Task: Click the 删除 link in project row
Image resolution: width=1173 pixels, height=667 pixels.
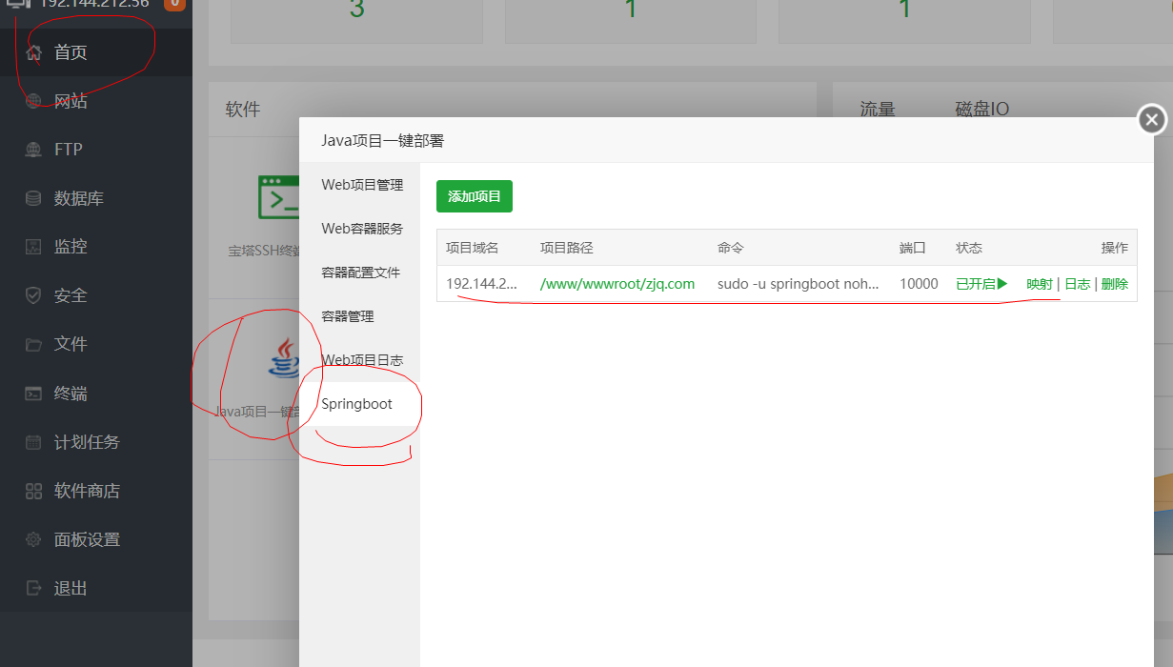Action: [x=1115, y=284]
